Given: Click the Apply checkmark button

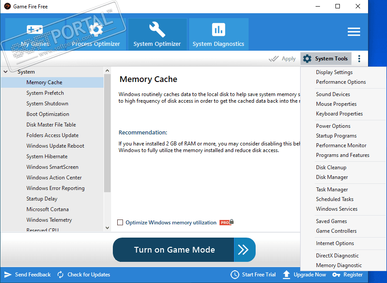Looking at the screenshot, I should tap(282, 59).
